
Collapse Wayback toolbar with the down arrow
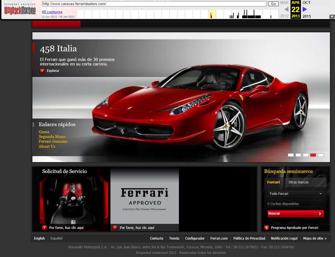coord(332,17)
